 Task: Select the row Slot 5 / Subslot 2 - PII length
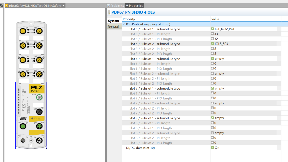[x=202, y=49]
